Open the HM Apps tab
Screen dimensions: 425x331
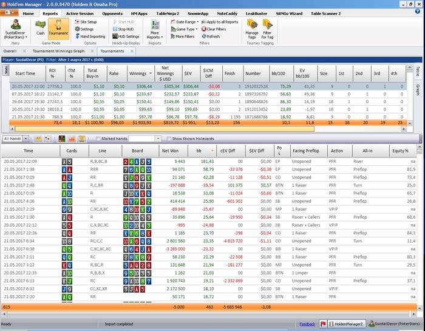[x=139, y=13]
